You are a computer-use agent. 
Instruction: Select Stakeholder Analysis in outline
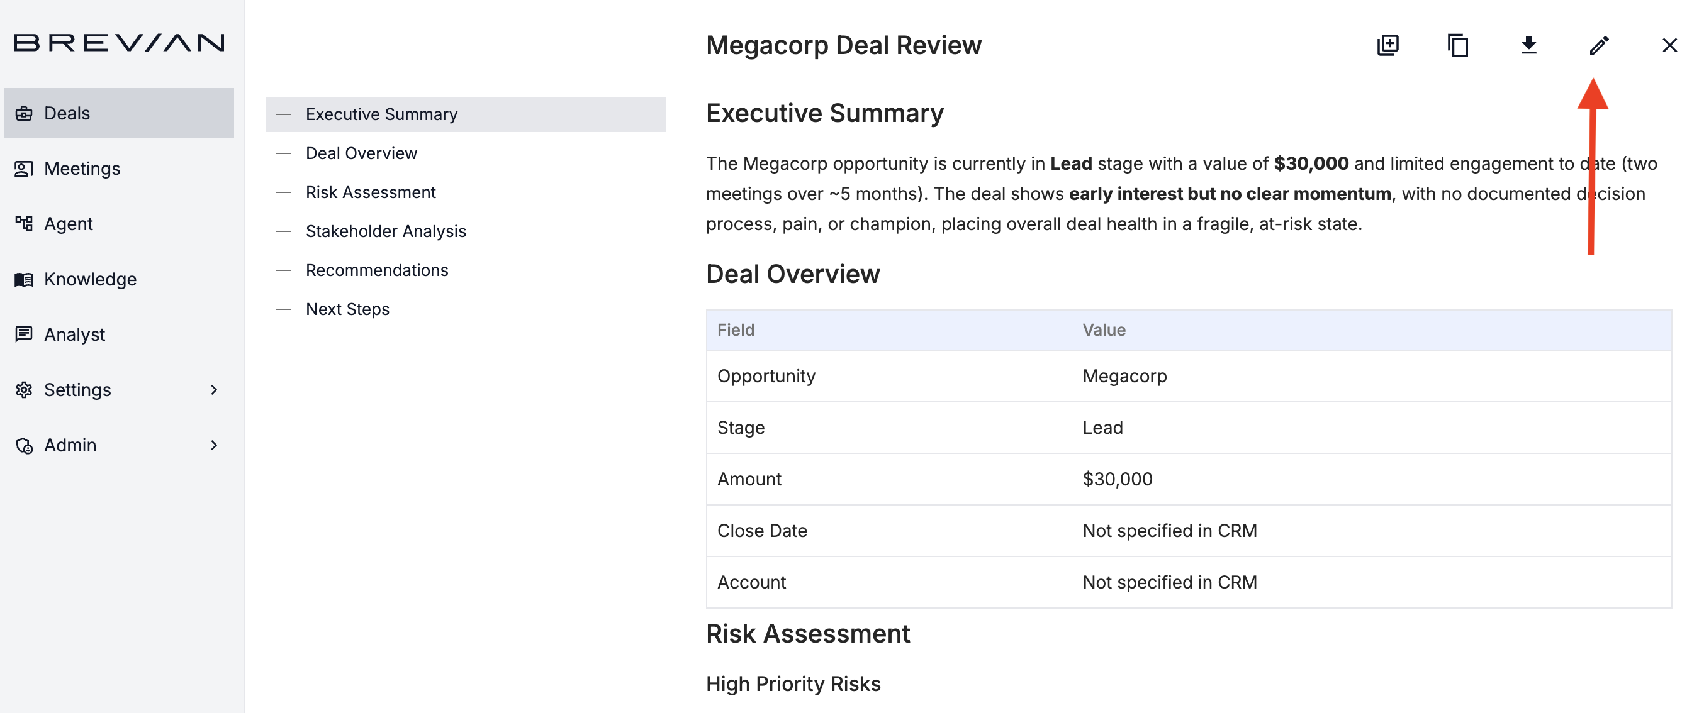[x=386, y=231]
